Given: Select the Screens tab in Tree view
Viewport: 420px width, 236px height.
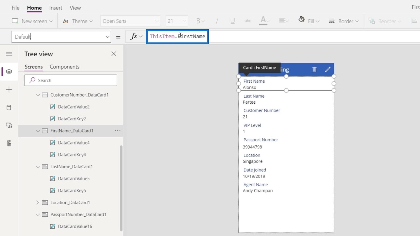Looking at the screenshot, I should [34, 67].
